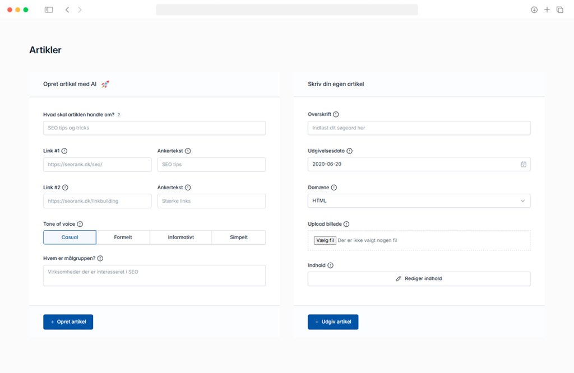Choose the Informativt tone of voice

tap(180, 237)
